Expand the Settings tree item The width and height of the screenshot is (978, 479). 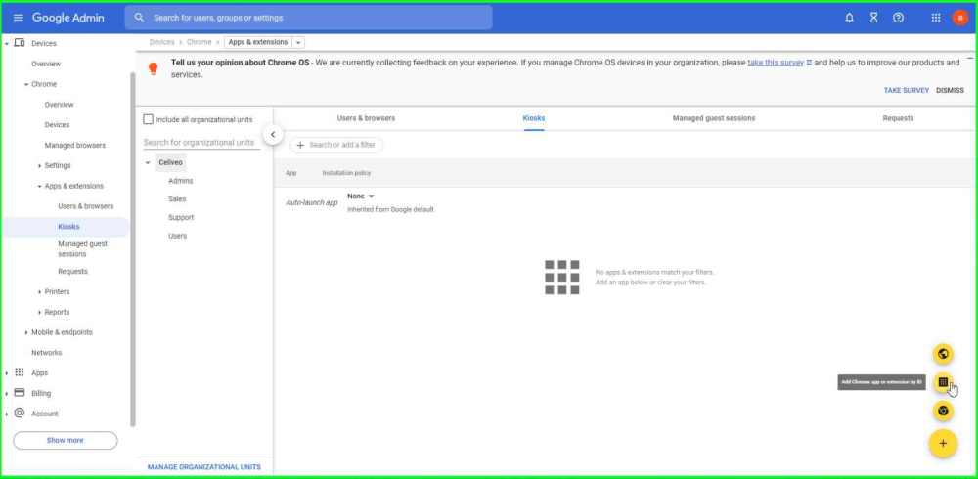click(39, 166)
